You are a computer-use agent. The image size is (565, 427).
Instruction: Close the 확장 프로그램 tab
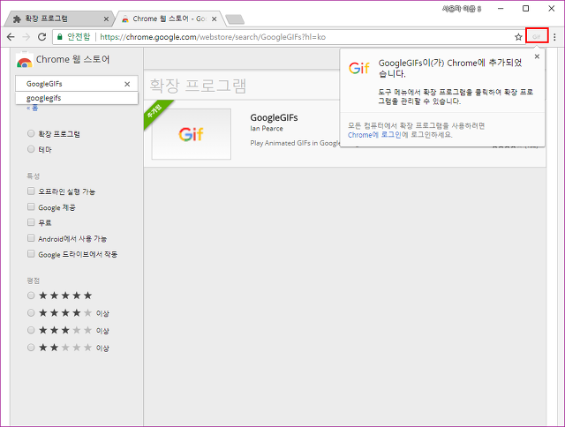click(x=106, y=19)
